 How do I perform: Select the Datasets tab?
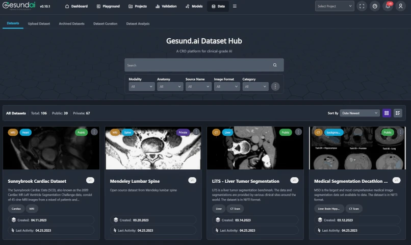(13, 23)
